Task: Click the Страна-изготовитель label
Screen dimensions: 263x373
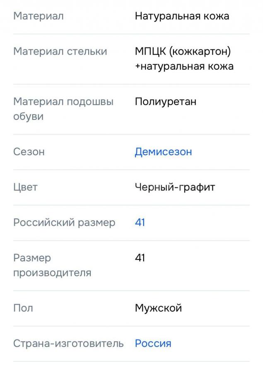Action: point(68,344)
